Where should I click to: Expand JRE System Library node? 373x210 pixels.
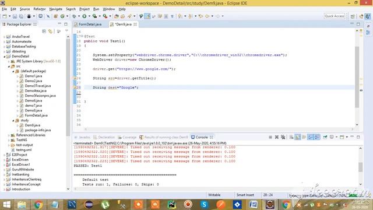coord(9,61)
